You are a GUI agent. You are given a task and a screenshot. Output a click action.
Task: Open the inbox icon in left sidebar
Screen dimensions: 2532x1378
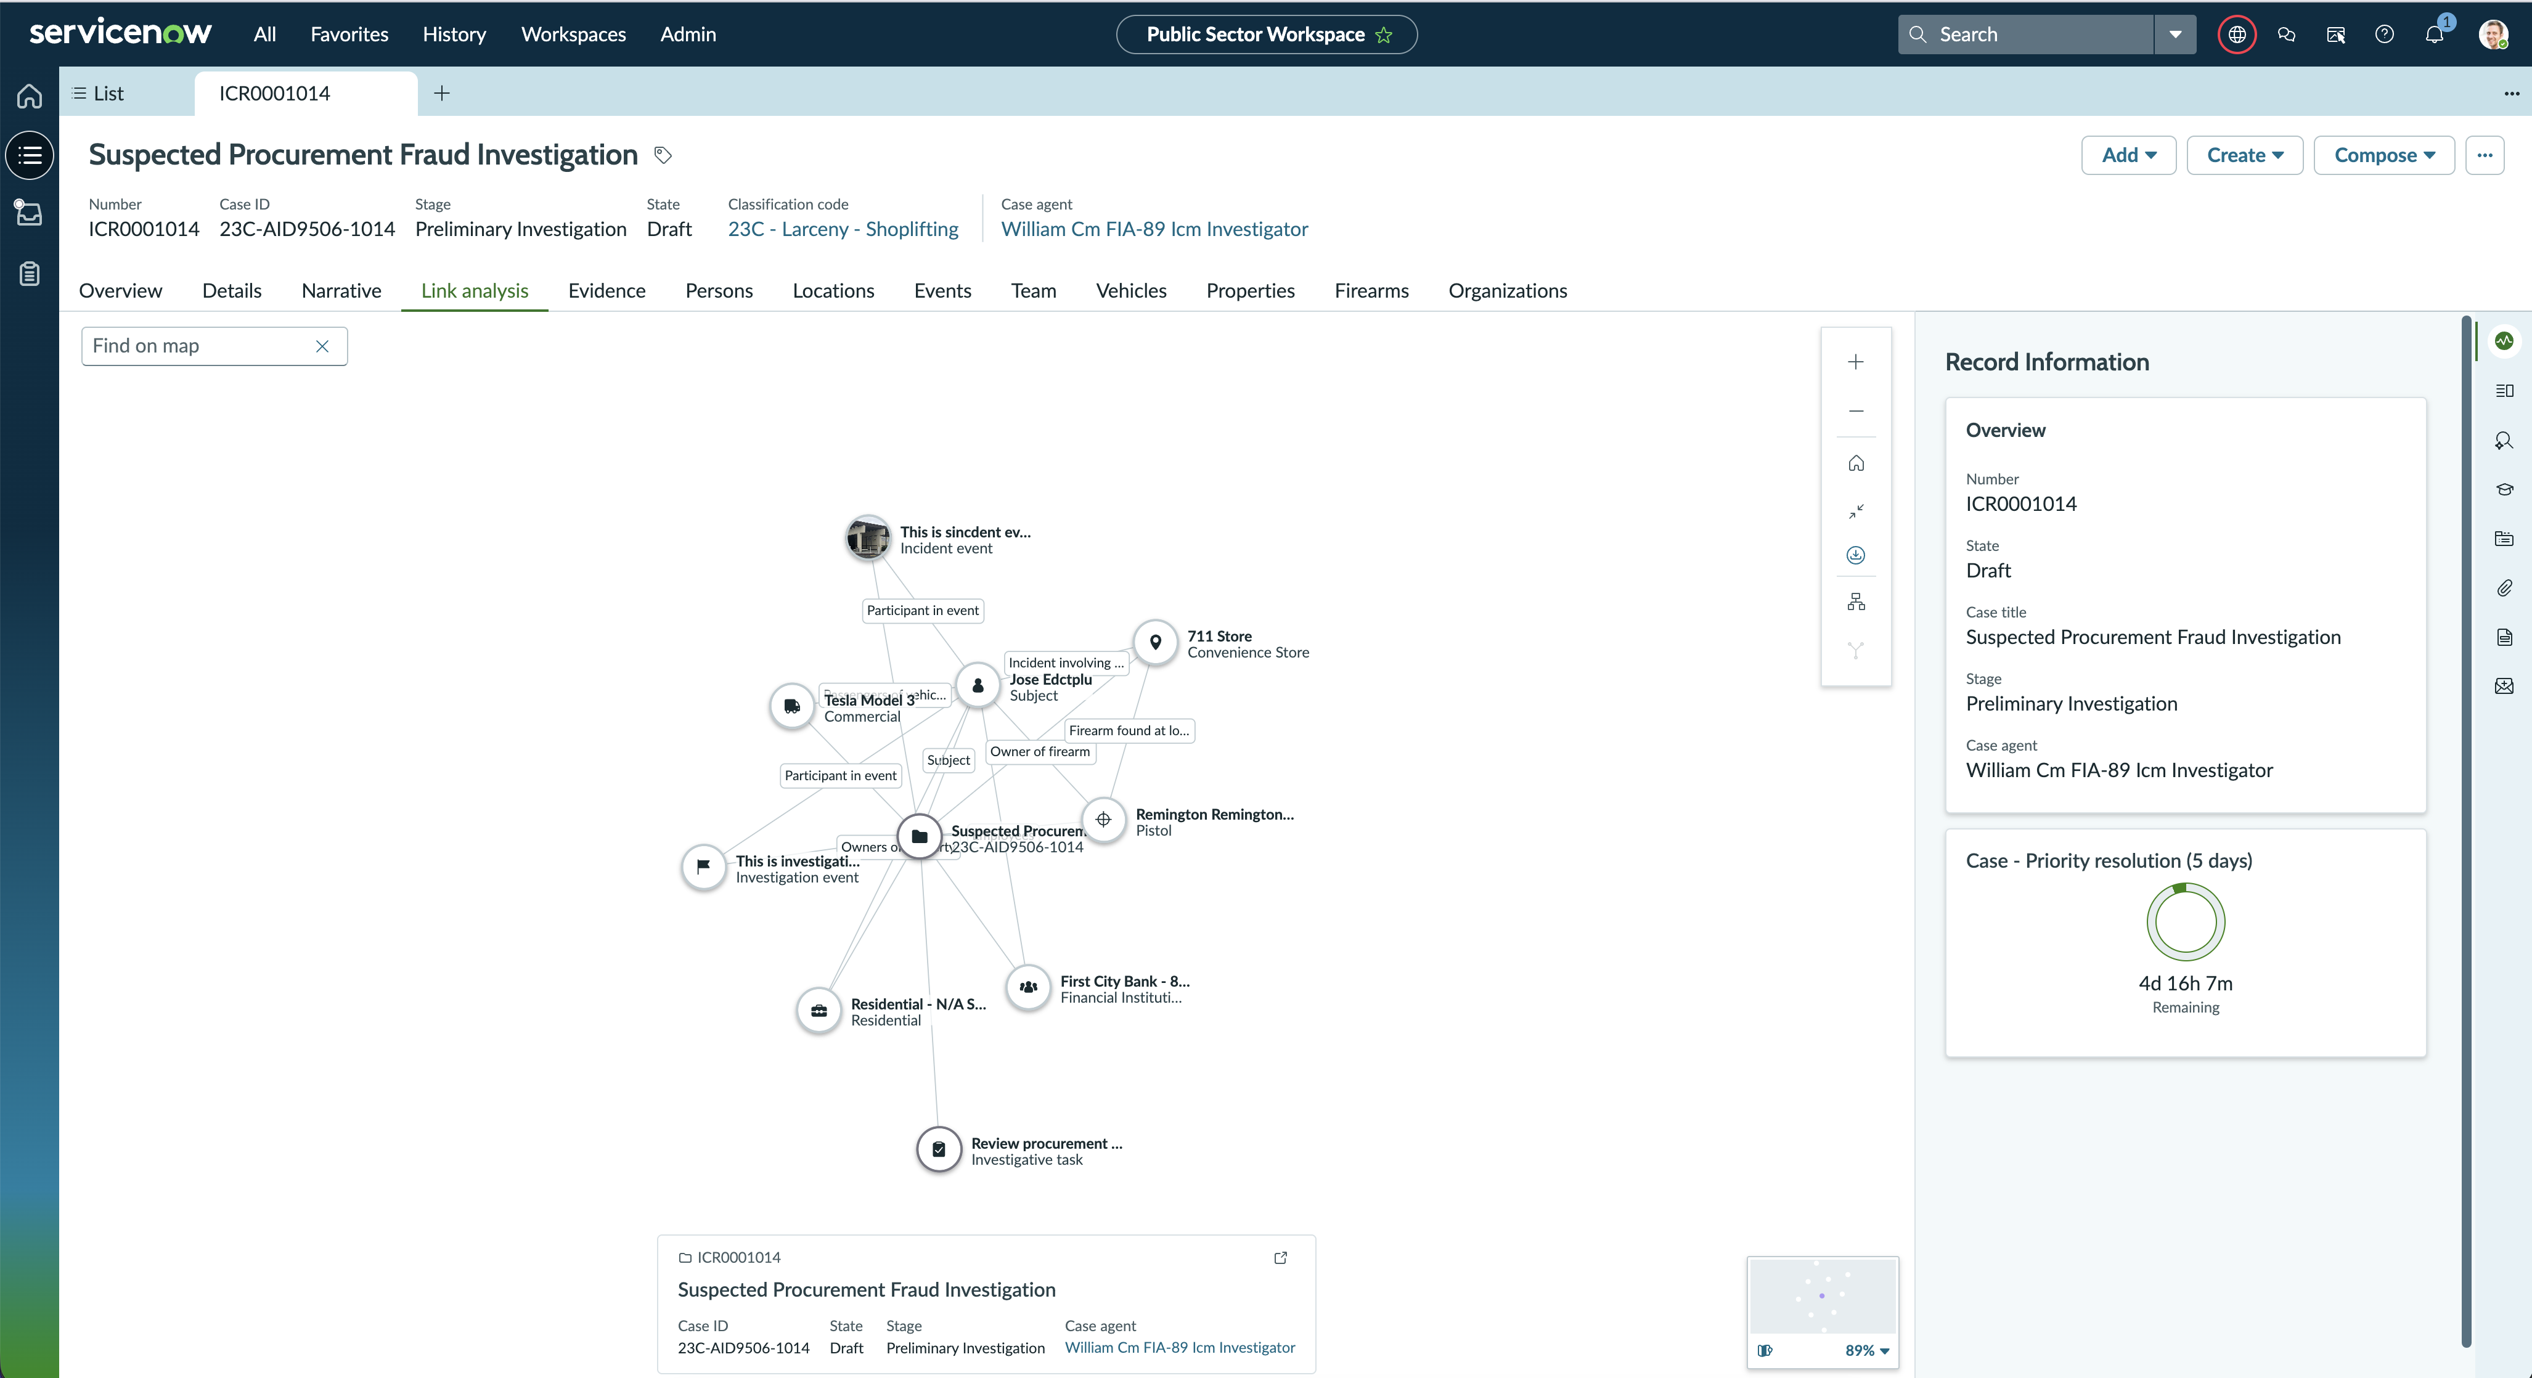(x=30, y=212)
